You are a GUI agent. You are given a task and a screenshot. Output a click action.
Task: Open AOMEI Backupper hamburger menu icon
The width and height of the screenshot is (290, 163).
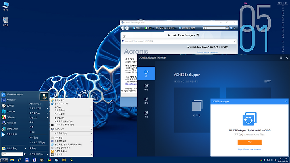(x=281, y=58)
